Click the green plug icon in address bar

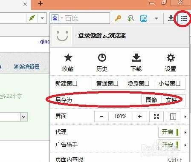click(x=32, y=18)
